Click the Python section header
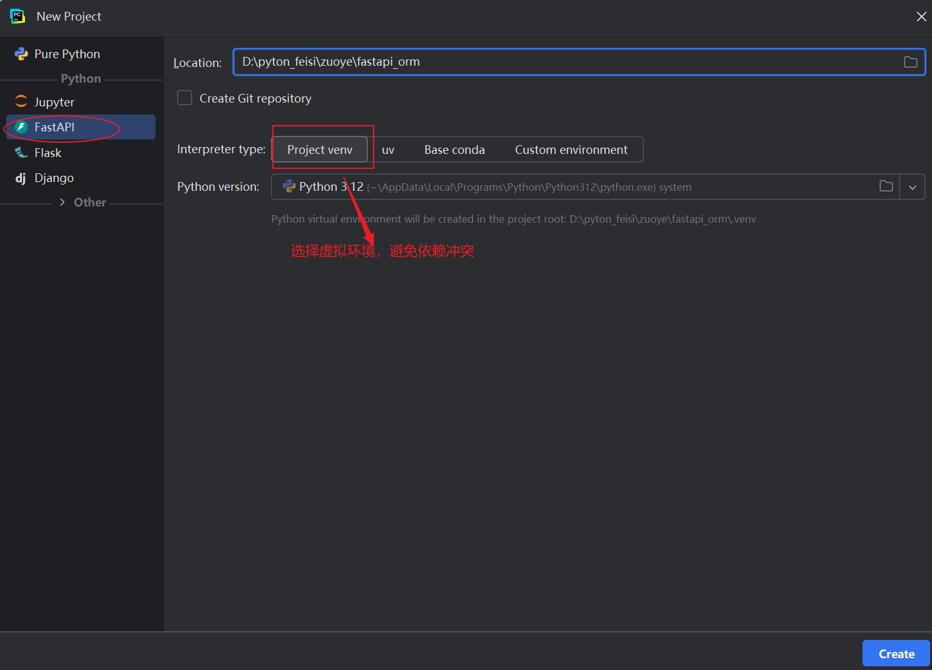 [x=81, y=78]
